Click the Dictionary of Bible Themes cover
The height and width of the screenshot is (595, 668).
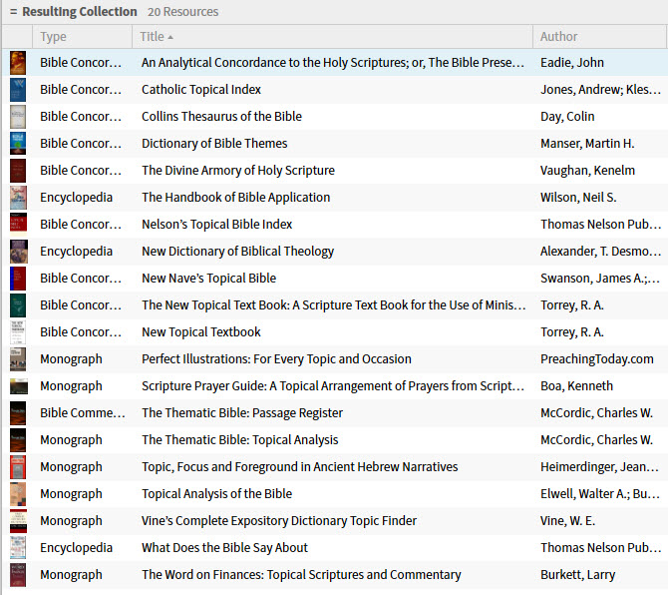coord(18,144)
